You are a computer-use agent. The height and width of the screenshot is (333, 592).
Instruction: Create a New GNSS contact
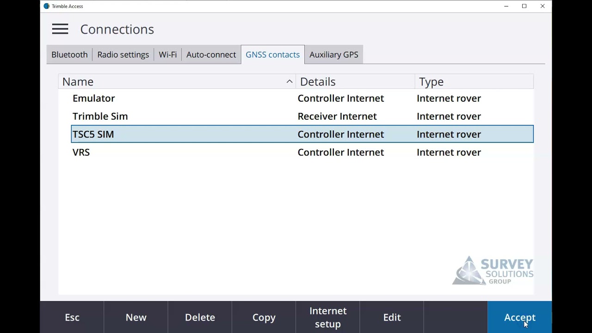click(x=136, y=317)
